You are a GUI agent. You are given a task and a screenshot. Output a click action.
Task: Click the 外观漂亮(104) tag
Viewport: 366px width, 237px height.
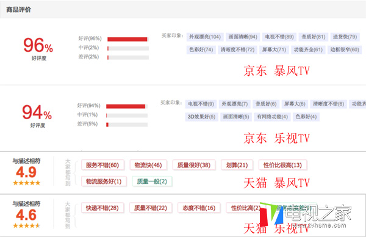[205, 37]
